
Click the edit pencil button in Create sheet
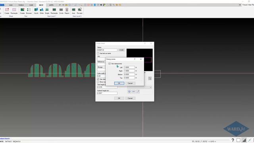click(x=138, y=92)
